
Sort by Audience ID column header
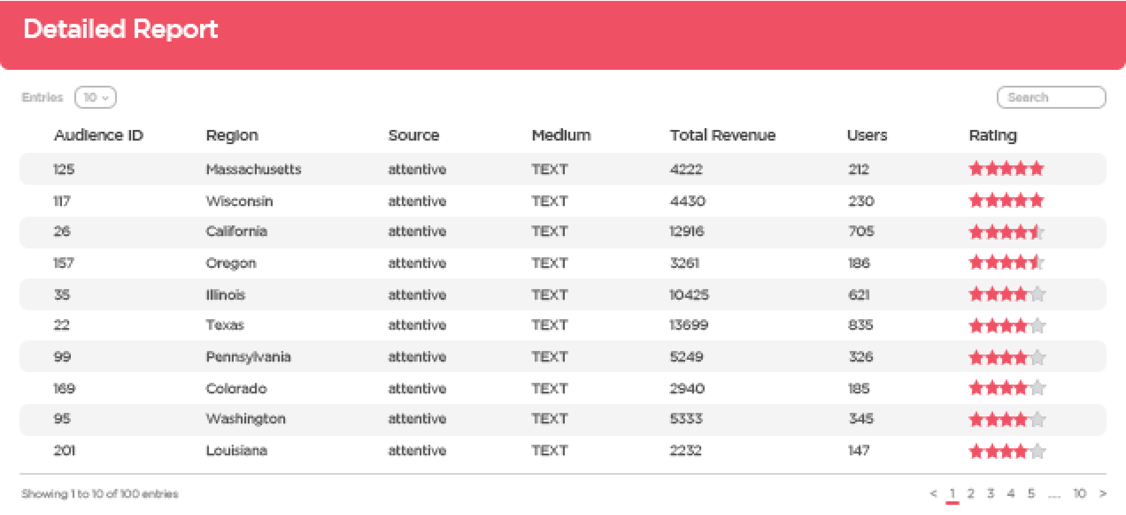click(98, 135)
